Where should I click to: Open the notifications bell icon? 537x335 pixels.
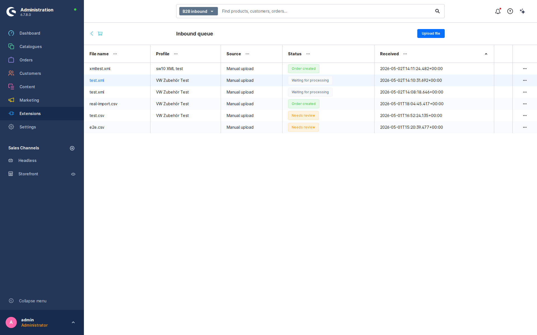(498, 11)
